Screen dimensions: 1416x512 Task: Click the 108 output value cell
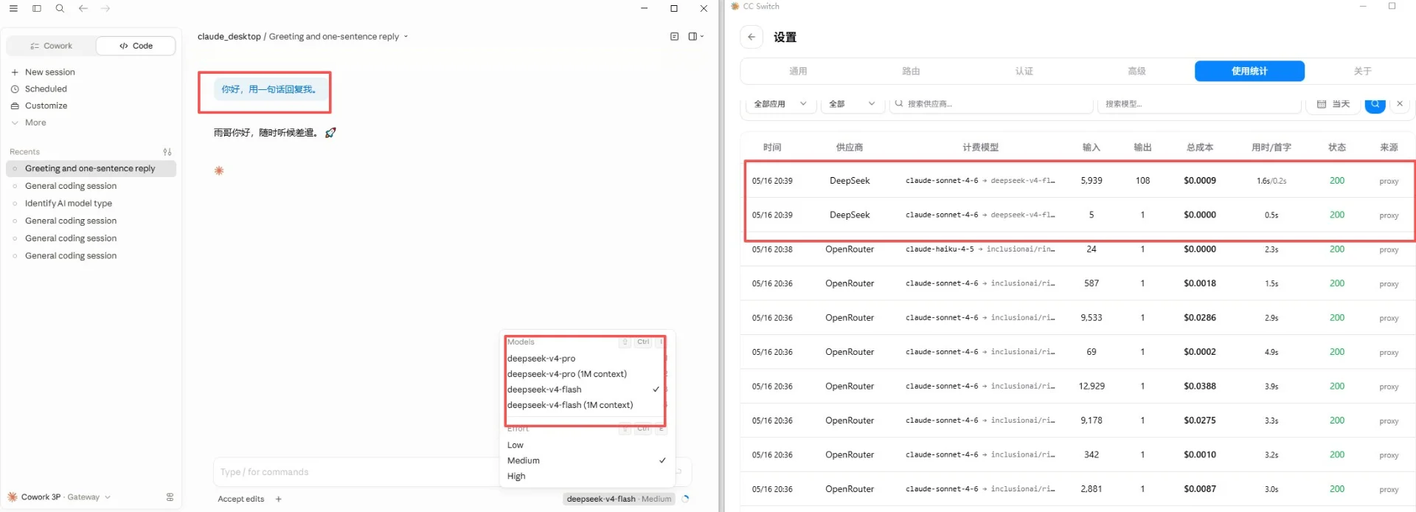pyautogui.click(x=1142, y=181)
